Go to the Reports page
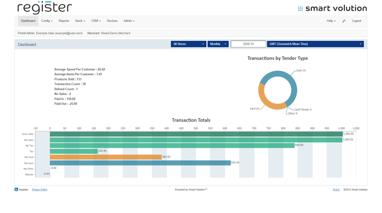 (x=64, y=21)
